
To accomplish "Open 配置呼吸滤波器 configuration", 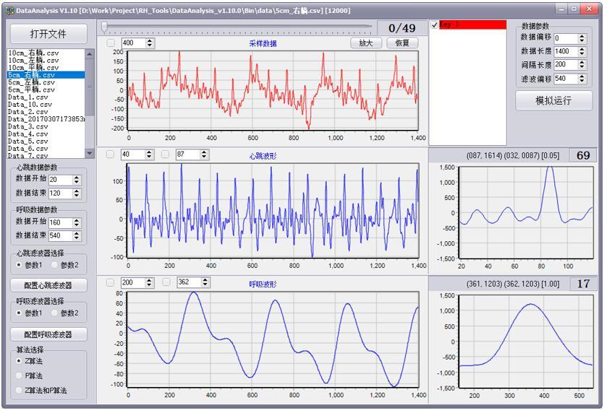I will pyautogui.click(x=48, y=334).
